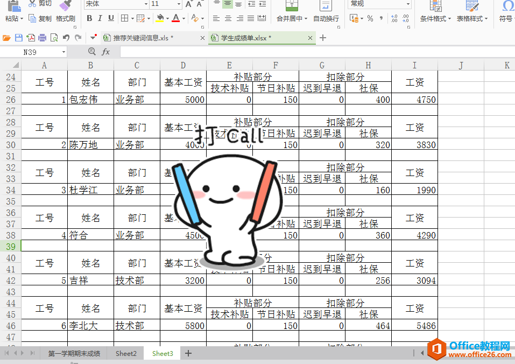Click the Copy (复制) button
Screen dimensions: 515x364
click(x=40, y=18)
